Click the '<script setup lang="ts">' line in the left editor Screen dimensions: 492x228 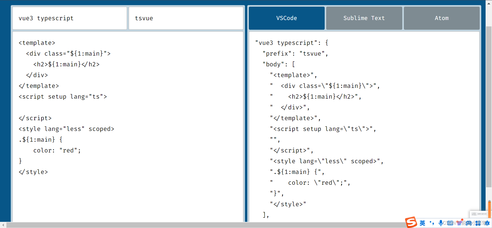(x=63, y=97)
